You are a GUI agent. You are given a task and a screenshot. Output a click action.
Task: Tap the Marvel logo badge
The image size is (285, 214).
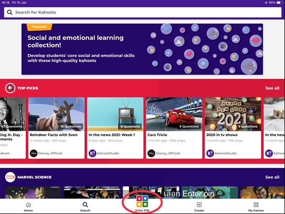(x=10, y=177)
